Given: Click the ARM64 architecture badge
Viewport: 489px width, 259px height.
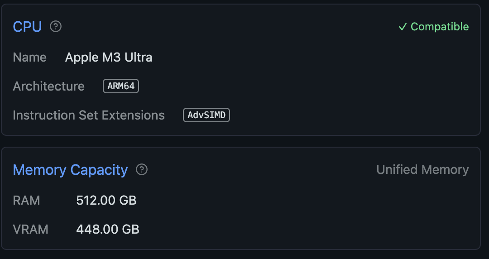Looking at the screenshot, I should (x=121, y=86).
